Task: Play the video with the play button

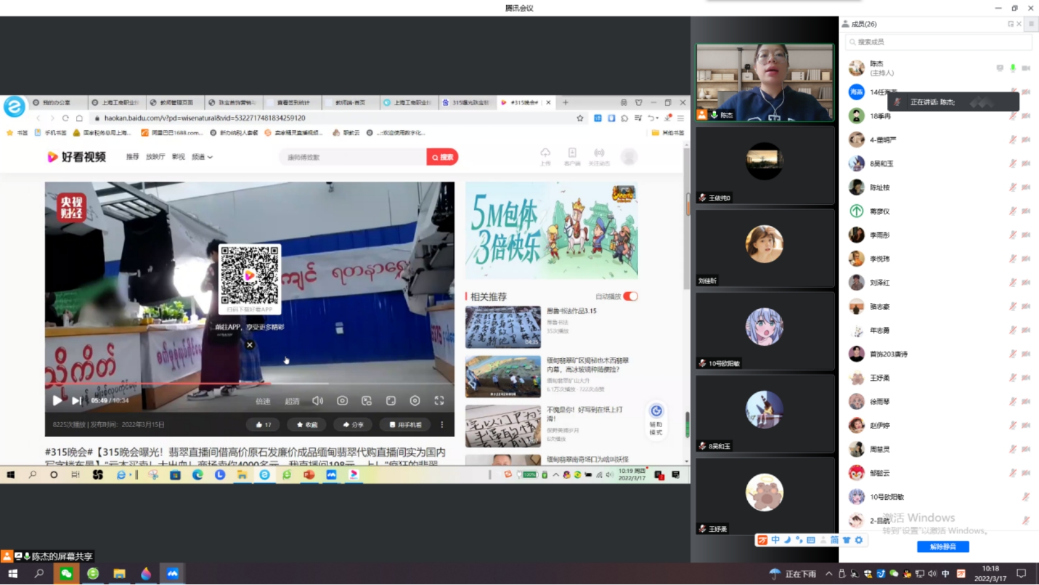Action: point(57,400)
